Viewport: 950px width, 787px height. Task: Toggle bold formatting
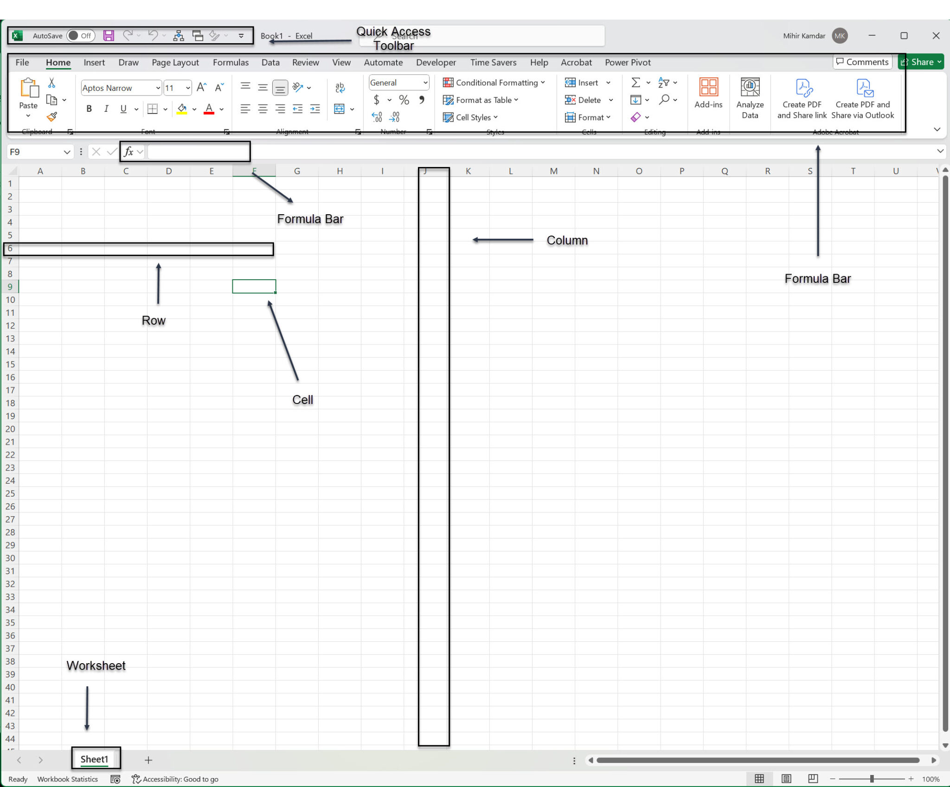[x=89, y=109]
